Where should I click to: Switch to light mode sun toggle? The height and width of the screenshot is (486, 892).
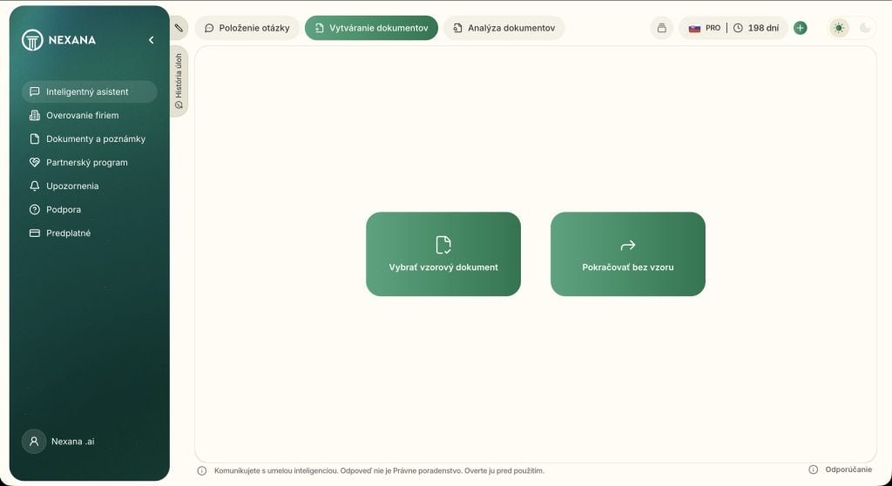(x=839, y=28)
